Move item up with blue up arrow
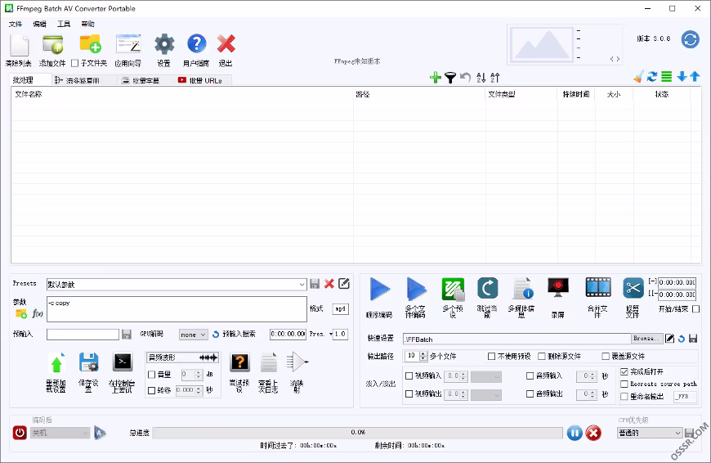Screen dimensions: 711x463 [695, 77]
